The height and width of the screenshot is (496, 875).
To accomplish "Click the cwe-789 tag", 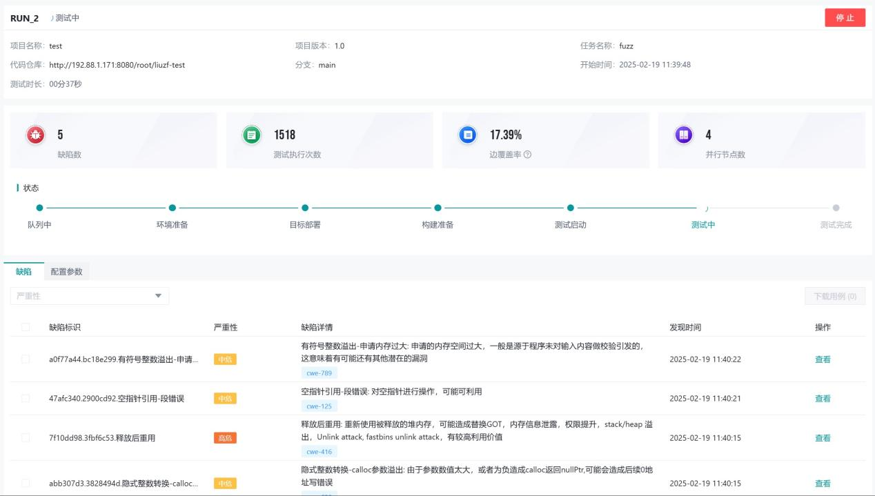I will tap(319, 373).
